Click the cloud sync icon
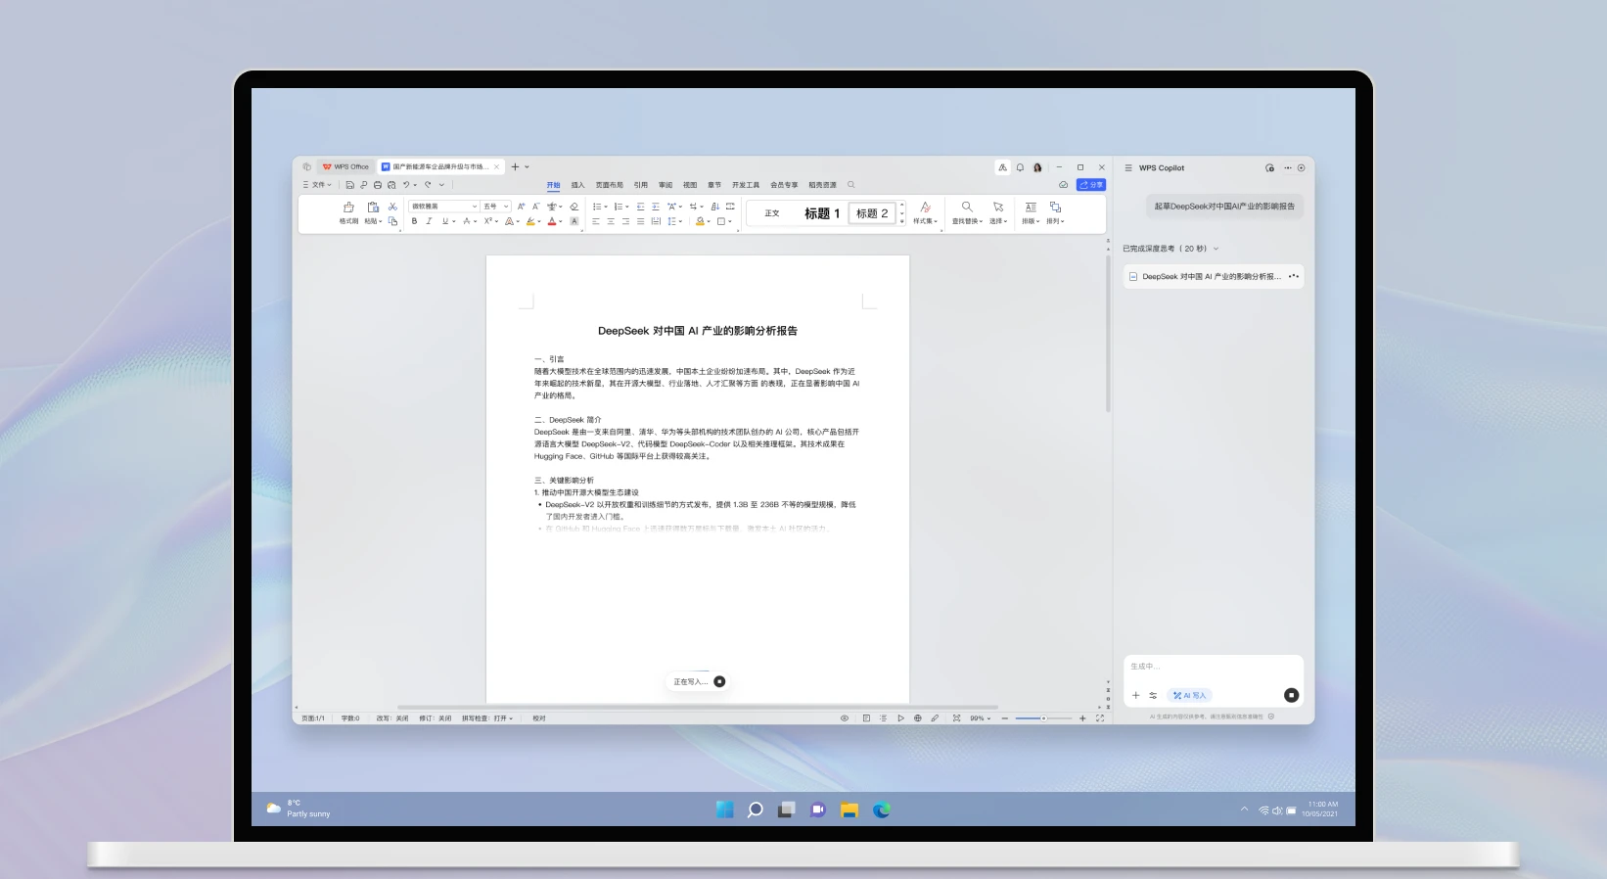 click(x=1064, y=185)
